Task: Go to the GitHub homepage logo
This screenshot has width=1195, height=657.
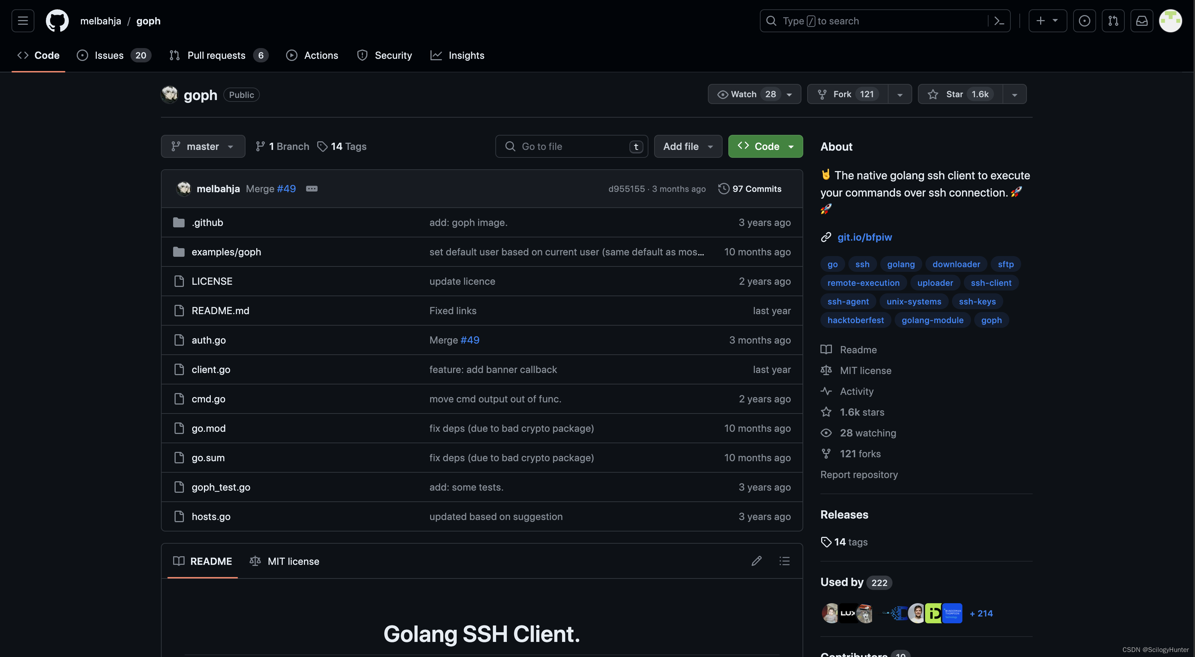Action: (57, 21)
